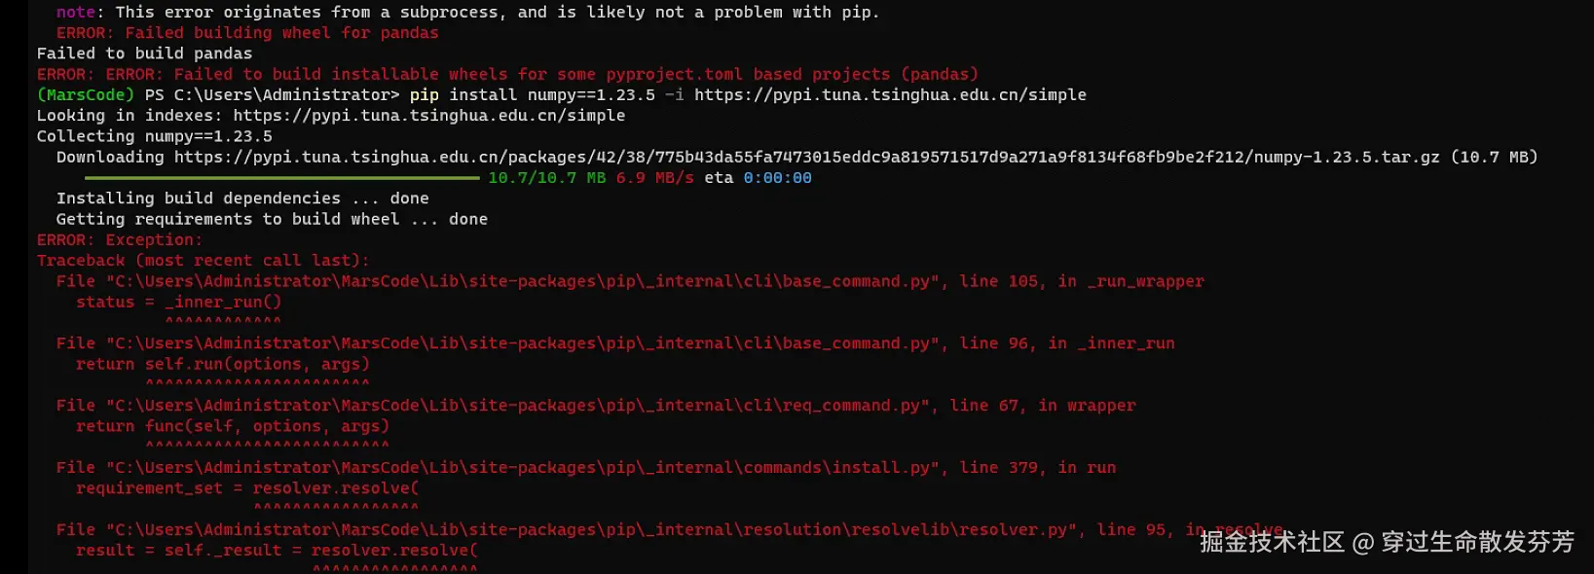Image resolution: width=1594 pixels, height=574 pixels.
Task: Click the "Collecting numpy==1.23.5" line
Action: click(154, 136)
